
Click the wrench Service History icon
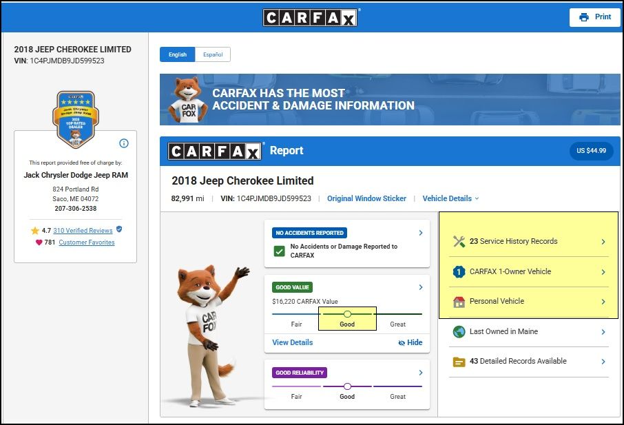coord(459,241)
